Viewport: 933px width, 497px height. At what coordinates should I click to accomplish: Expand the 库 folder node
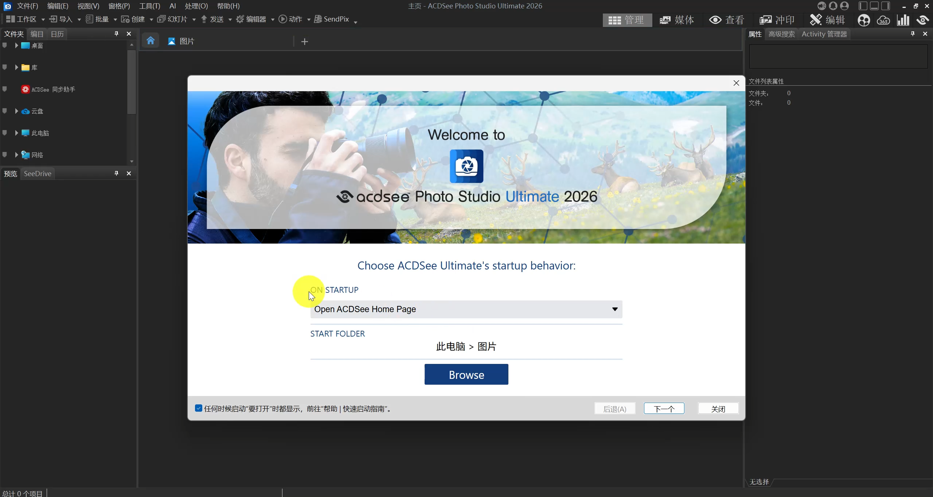tap(16, 67)
